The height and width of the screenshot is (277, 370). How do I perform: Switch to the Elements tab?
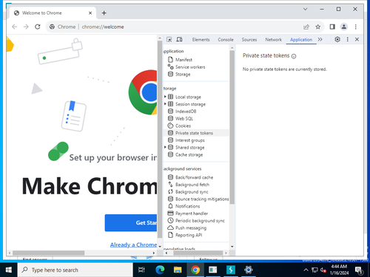(201, 39)
